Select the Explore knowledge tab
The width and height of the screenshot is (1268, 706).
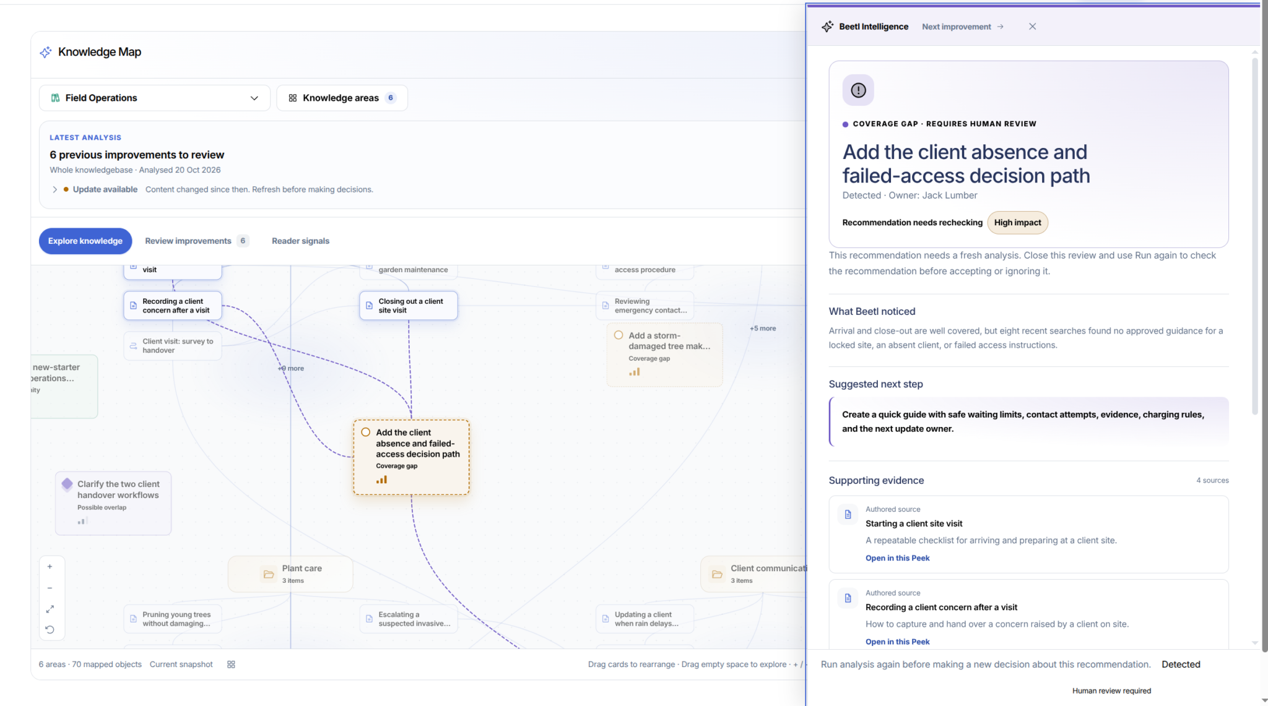point(85,241)
